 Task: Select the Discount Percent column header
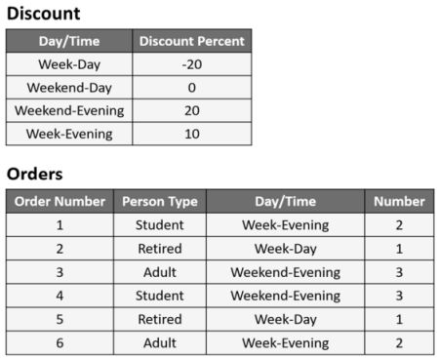pyautogui.click(x=192, y=41)
